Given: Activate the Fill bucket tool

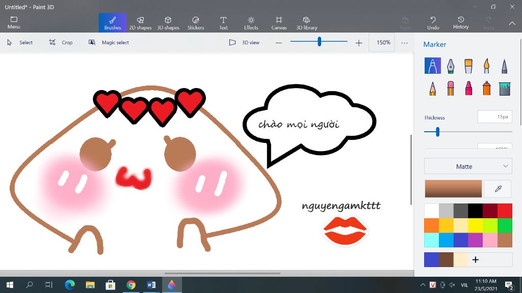Looking at the screenshot, I should coord(505,88).
